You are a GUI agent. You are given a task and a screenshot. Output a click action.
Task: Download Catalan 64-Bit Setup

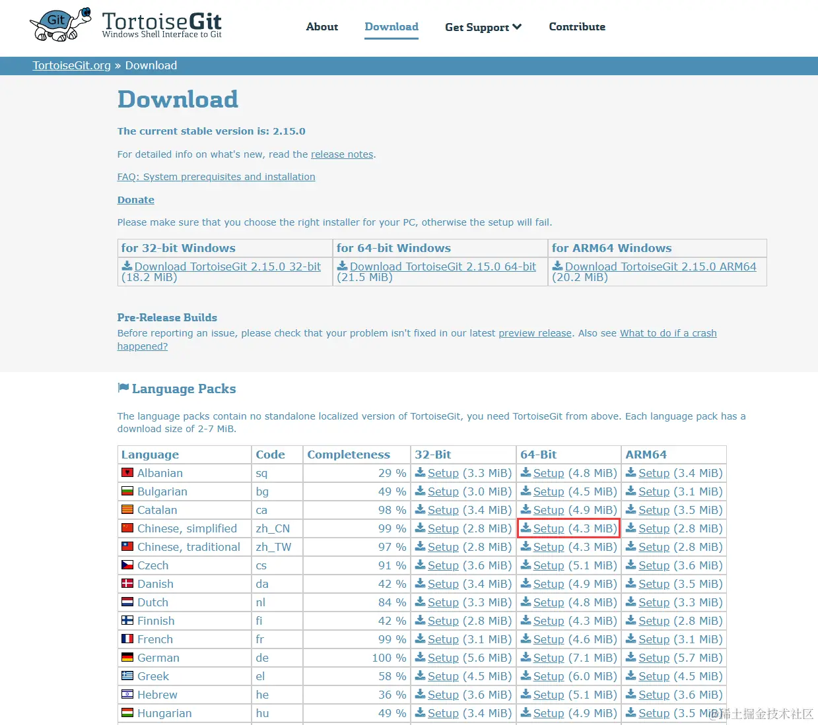549,510
